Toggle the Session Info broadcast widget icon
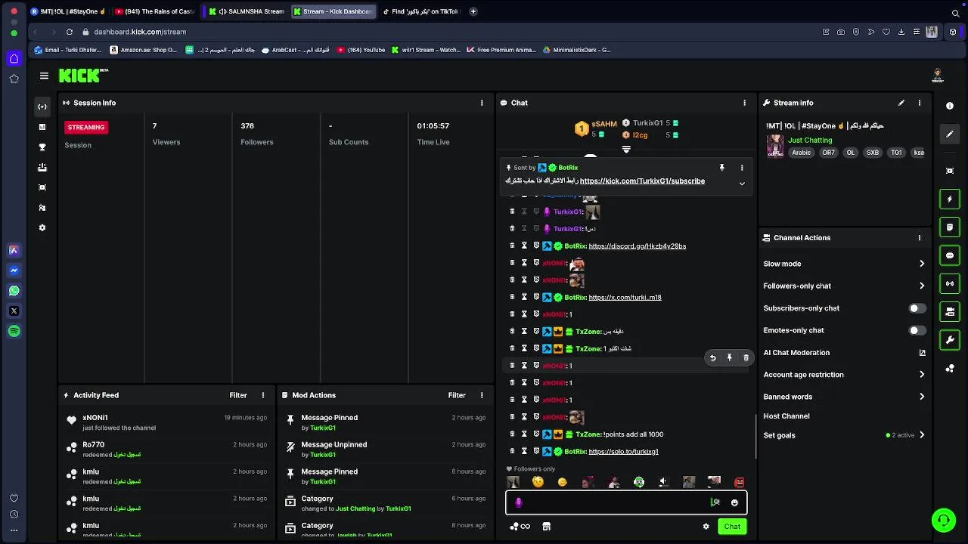This screenshot has width=968, height=544. click(x=950, y=283)
